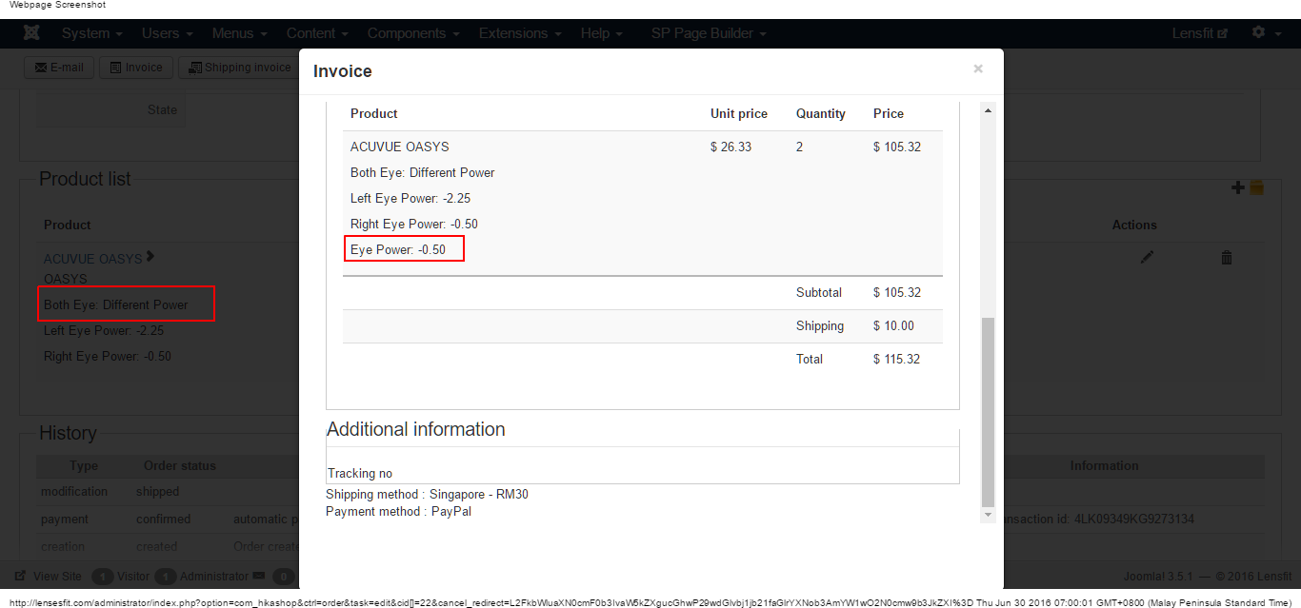Delete product using the trash icon

point(1227,258)
